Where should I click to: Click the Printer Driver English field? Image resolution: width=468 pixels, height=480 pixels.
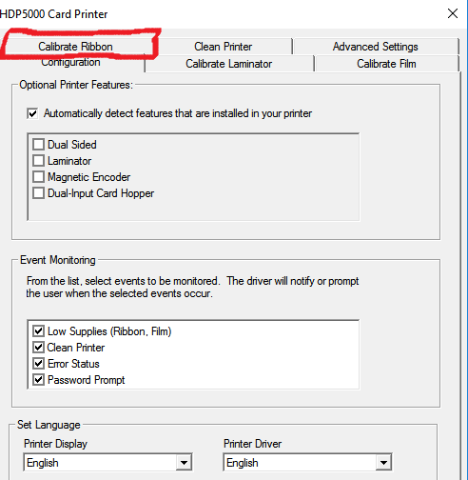point(307,463)
